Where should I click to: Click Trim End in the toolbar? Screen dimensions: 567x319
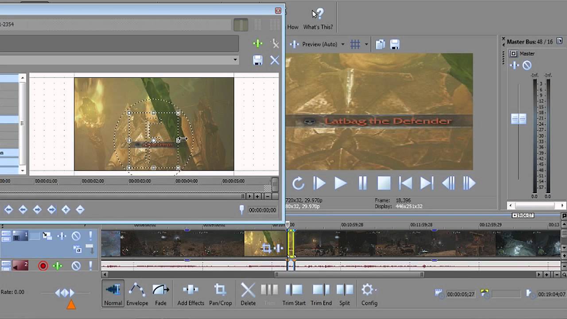coord(321,295)
